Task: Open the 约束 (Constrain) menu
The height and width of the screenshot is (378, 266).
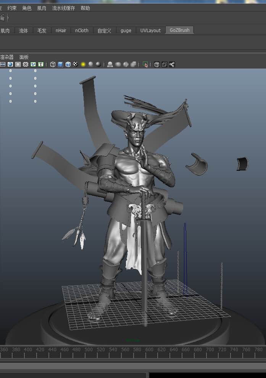Action: pos(12,8)
